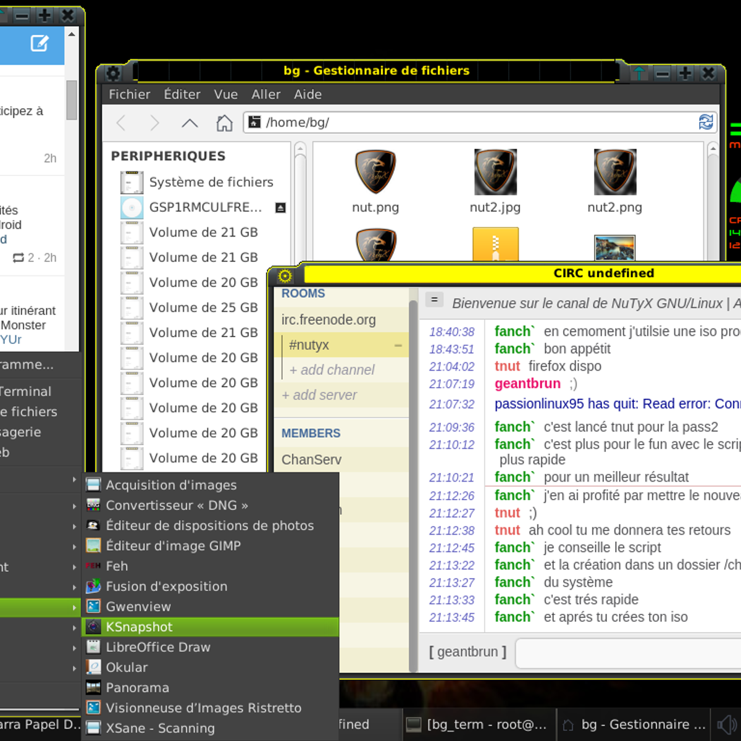
Task: Go to parent folder with up arrow
Action: (x=190, y=123)
